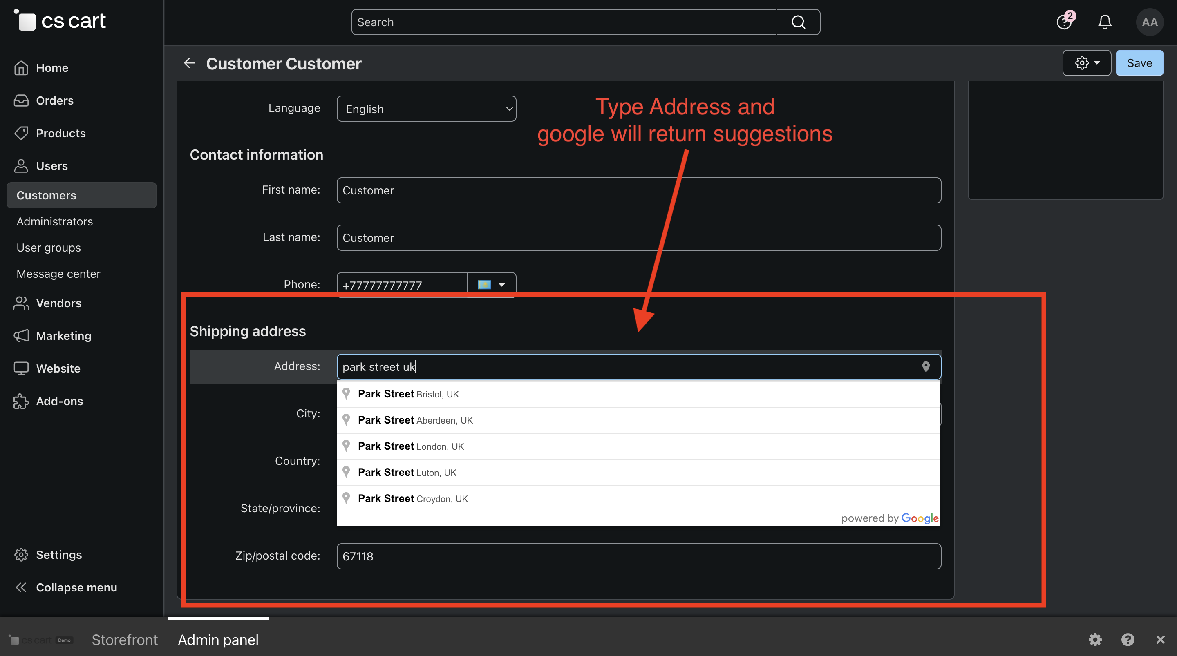This screenshot has width=1177, height=656.
Task: Open the Orders section
Action: [x=54, y=100]
